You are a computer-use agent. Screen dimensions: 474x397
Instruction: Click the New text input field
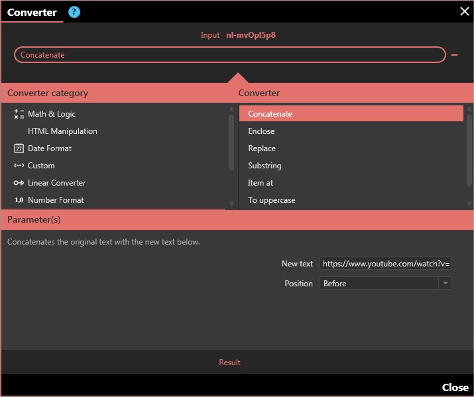coord(385,264)
